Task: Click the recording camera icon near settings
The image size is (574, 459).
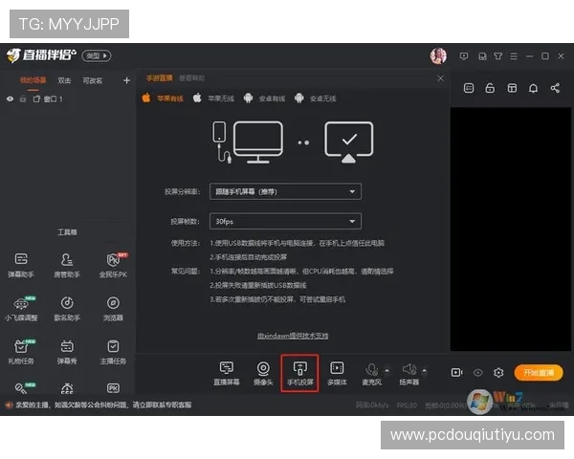Action: [x=456, y=373]
